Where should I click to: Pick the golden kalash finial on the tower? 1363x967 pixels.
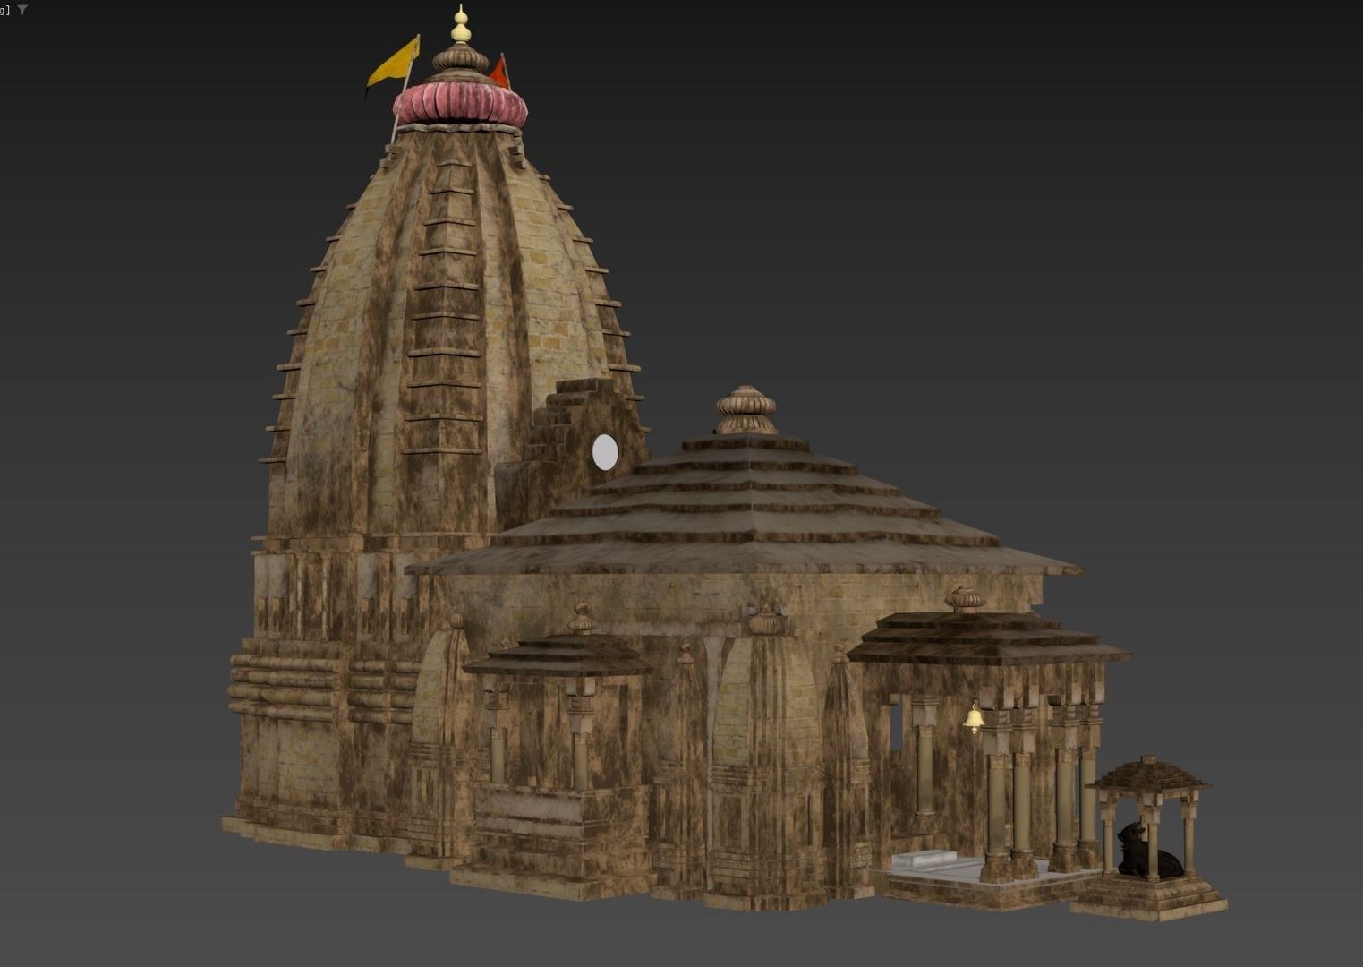pyautogui.click(x=460, y=27)
